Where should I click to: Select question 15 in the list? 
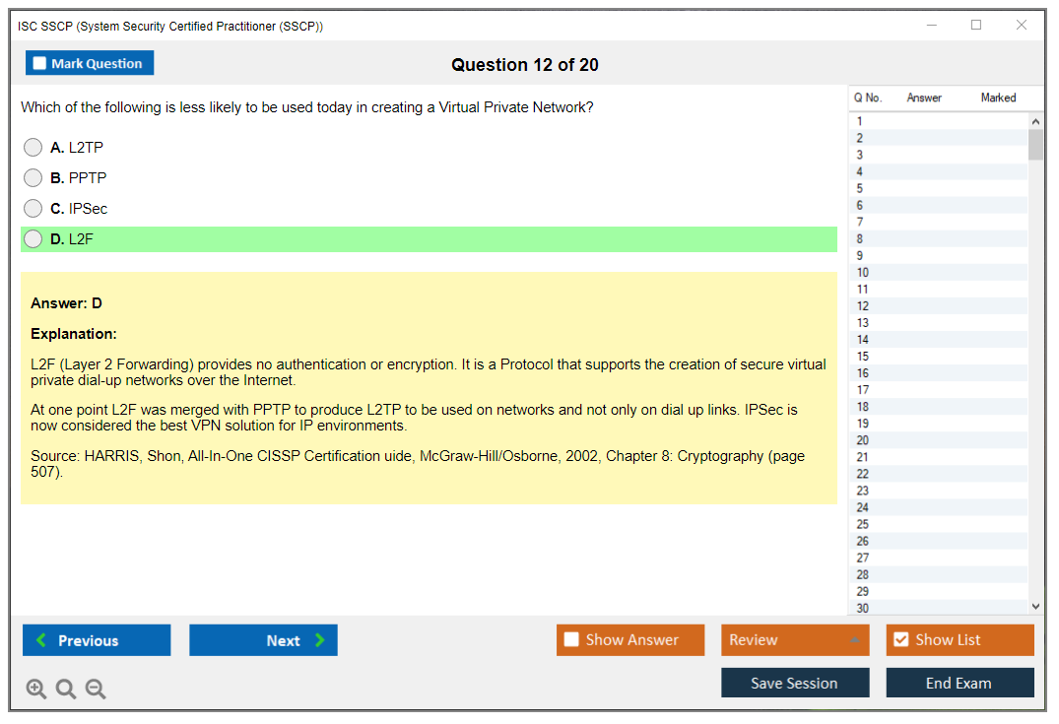tap(863, 357)
